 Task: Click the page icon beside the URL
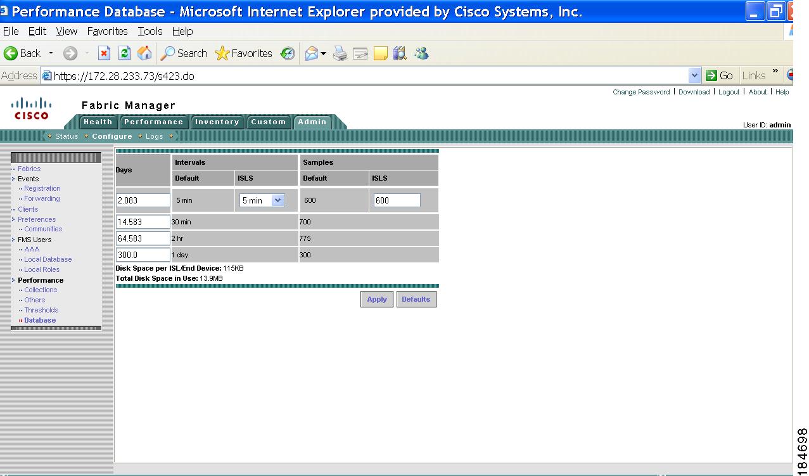(x=47, y=76)
